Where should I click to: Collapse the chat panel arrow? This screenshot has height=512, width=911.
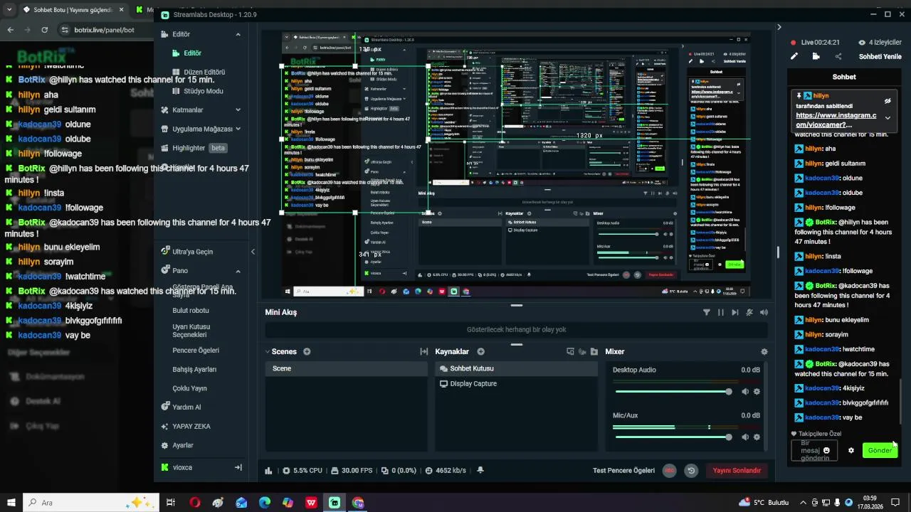click(x=779, y=27)
